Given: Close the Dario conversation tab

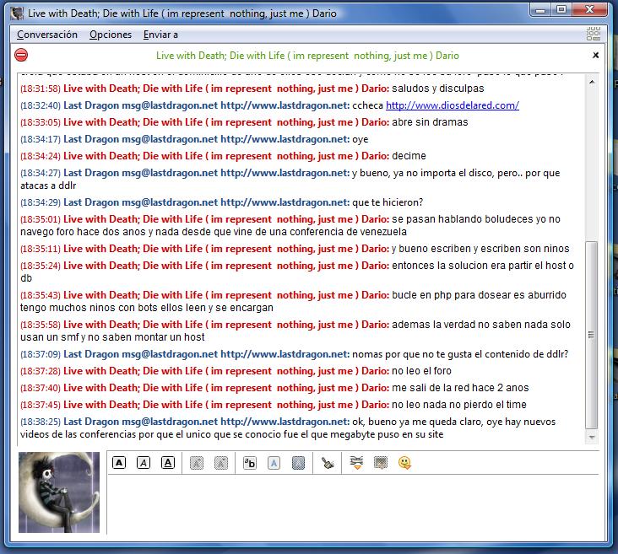Looking at the screenshot, I should tap(595, 56).
